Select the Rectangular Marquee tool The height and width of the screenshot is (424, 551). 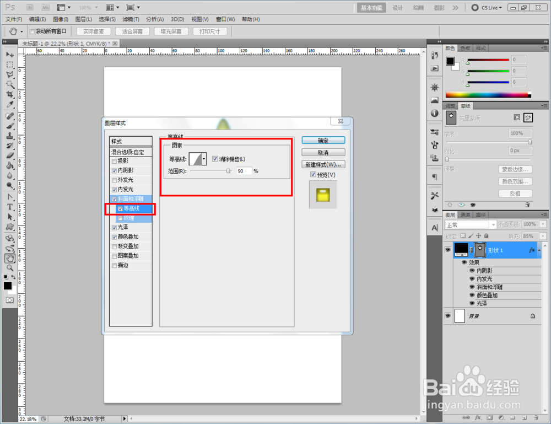click(x=10, y=65)
